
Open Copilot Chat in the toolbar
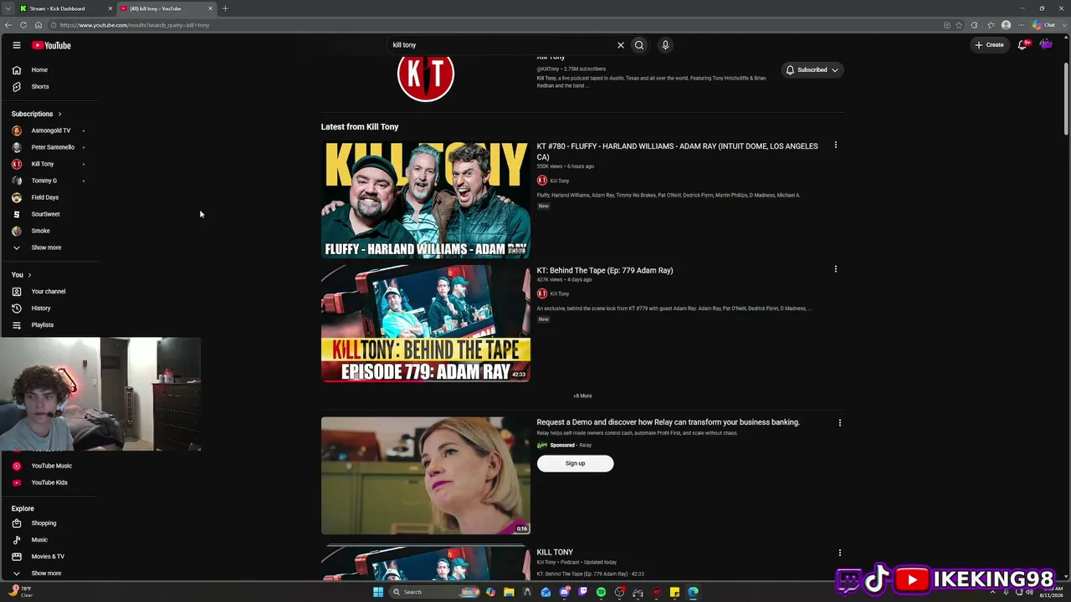[x=1043, y=25]
